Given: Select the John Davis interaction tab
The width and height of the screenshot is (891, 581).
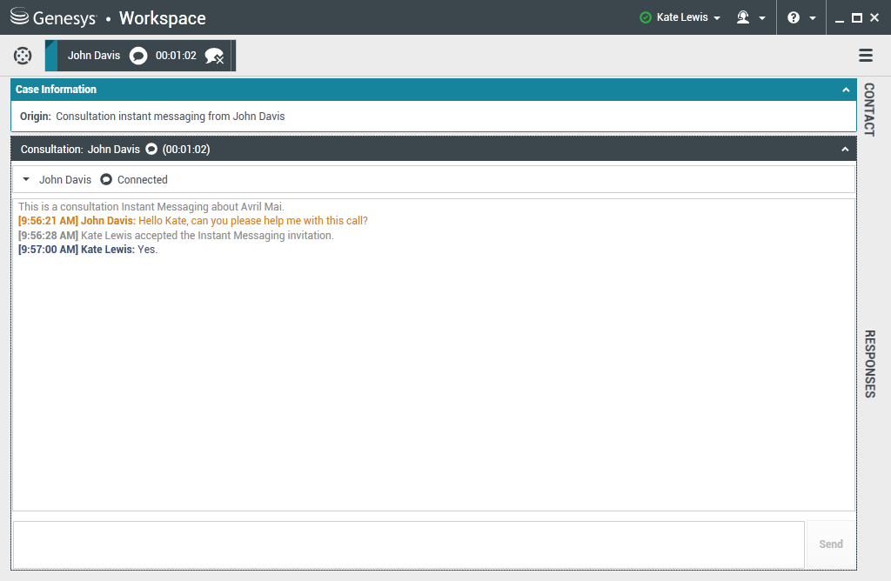Looking at the screenshot, I should tap(94, 56).
